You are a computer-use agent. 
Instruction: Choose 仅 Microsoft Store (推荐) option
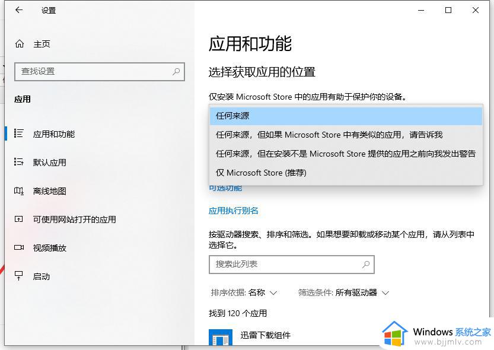[x=346, y=173]
